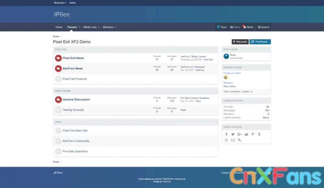Click followed member emoji avatar
The image size is (324, 188).
[x=226, y=77]
